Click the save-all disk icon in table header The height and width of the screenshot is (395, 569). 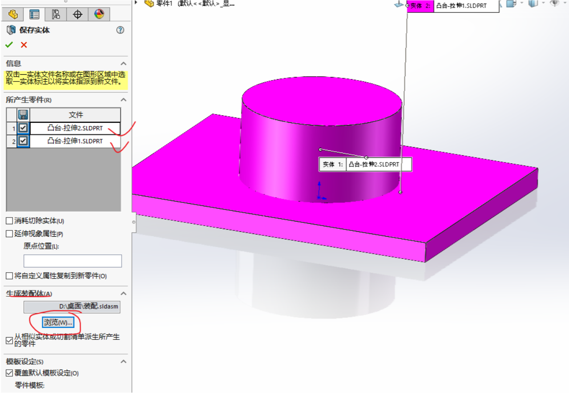[23, 115]
